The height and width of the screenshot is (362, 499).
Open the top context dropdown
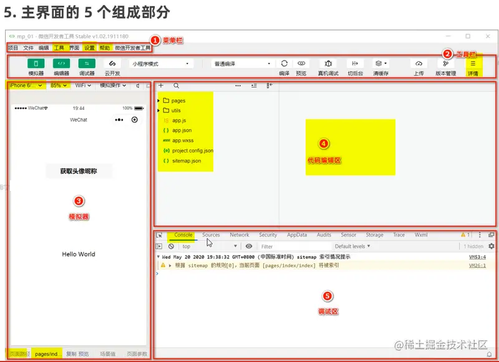(x=210, y=246)
